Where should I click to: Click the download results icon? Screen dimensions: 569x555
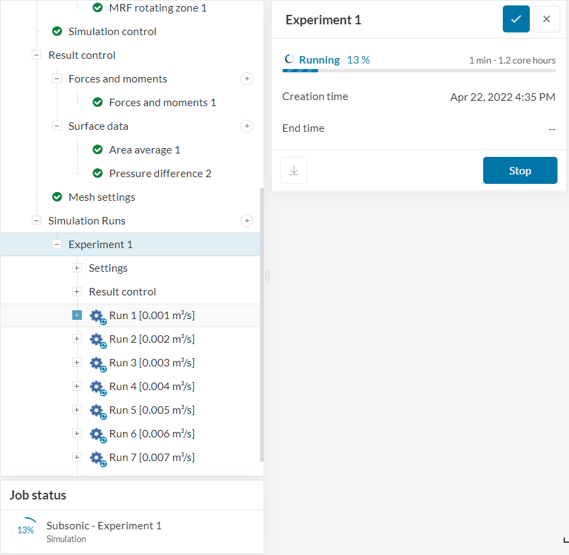pyautogui.click(x=294, y=170)
